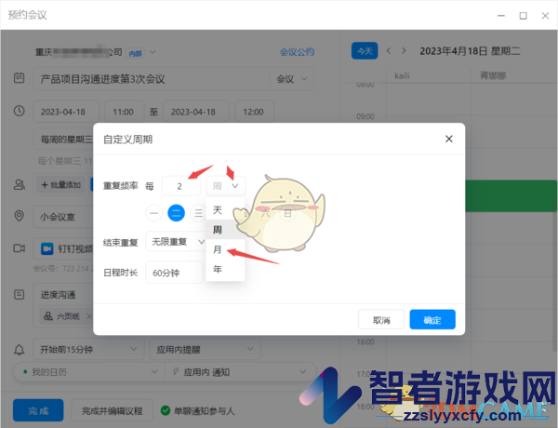
Task: Click the repeat interval field showing 2
Action: coord(180,186)
